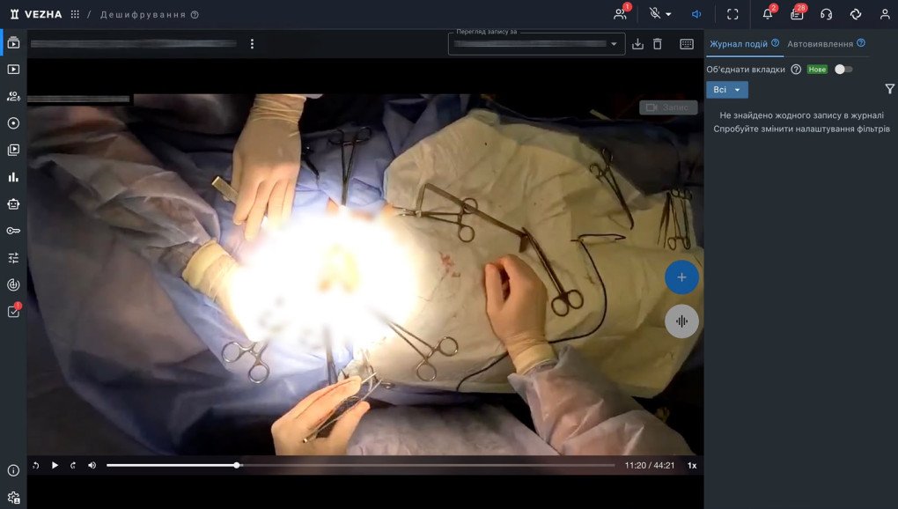
Task: Skip forward in the video
Action: tap(73, 466)
